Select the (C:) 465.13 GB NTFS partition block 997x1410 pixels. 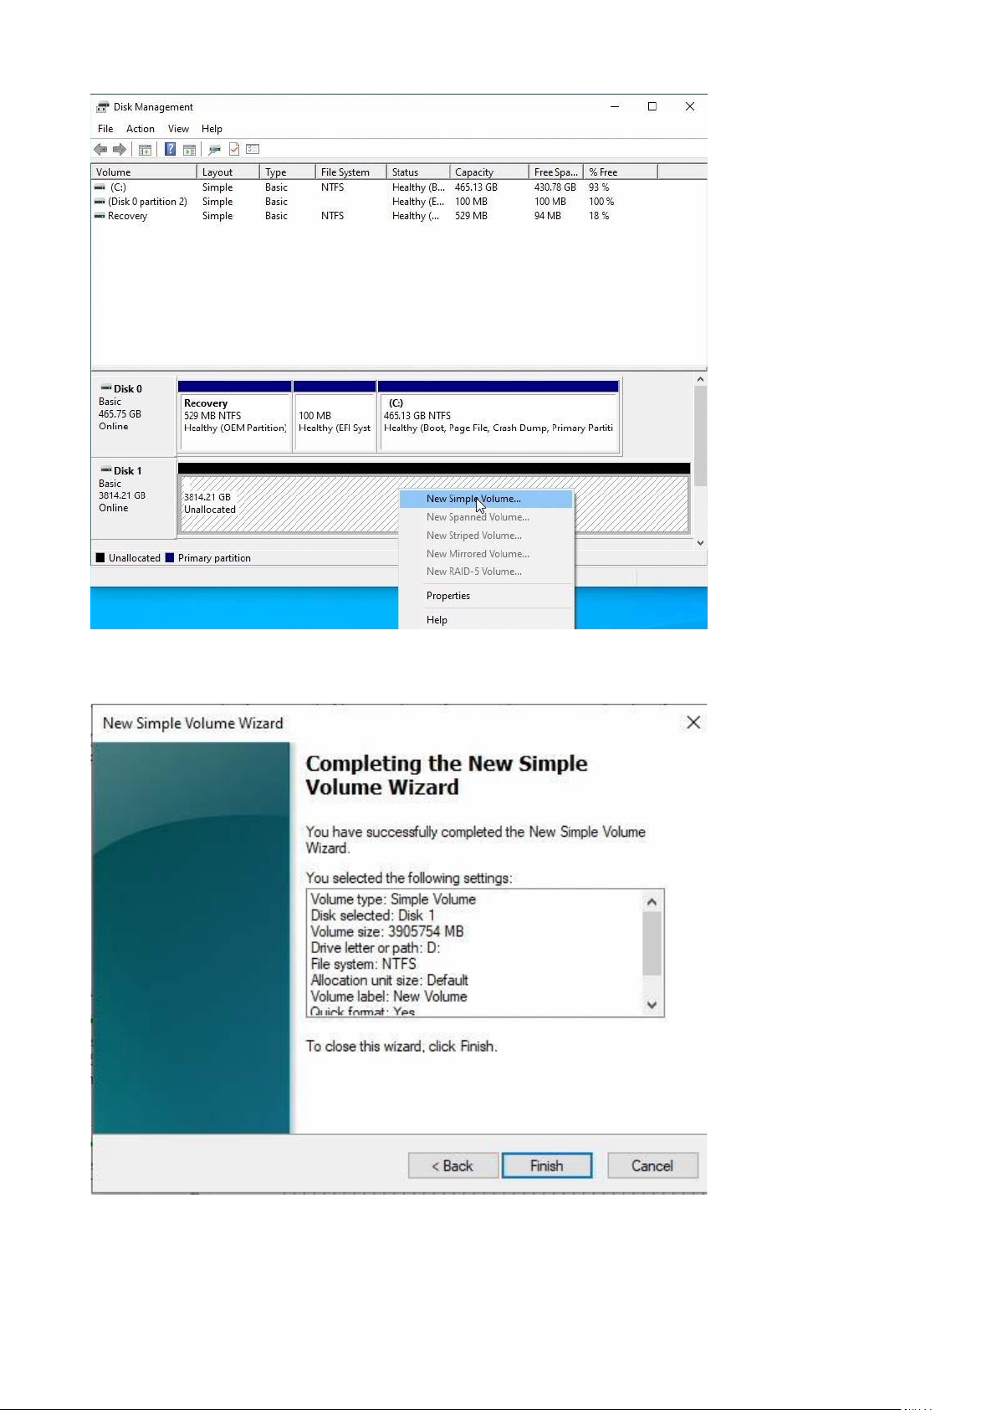pyautogui.click(x=498, y=416)
